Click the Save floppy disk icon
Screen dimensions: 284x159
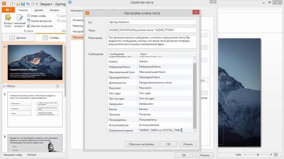tap(23, 4)
